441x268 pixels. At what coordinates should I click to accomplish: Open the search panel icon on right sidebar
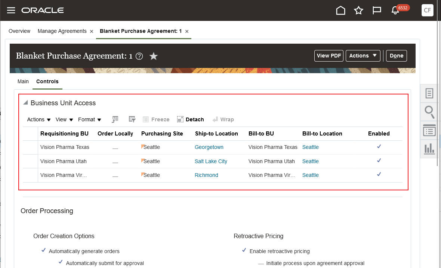(429, 112)
